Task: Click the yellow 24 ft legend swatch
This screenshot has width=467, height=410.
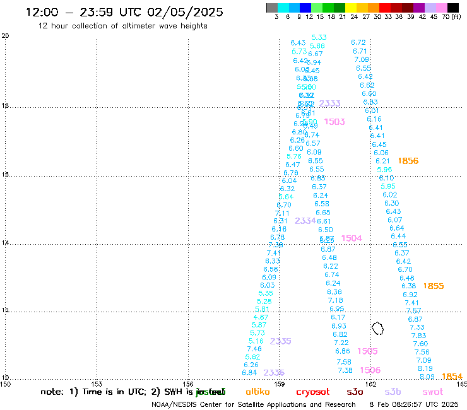Action: point(350,8)
